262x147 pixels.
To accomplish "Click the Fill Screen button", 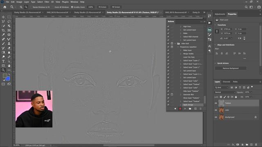I will [116, 7].
